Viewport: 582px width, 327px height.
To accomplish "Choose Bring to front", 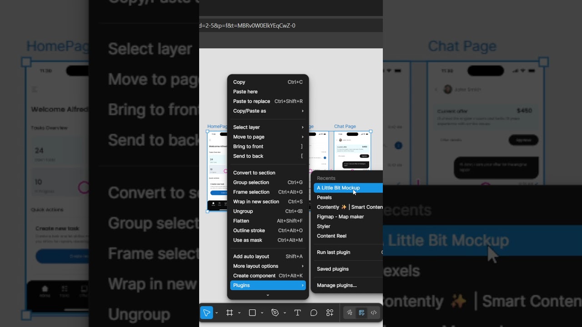I will coord(268,146).
